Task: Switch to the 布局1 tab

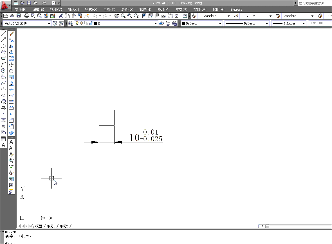Action: point(51,226)
